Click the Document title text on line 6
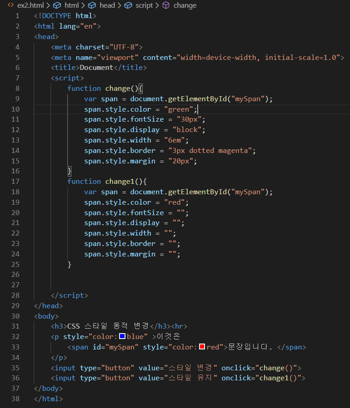Image resolution: width=350 pixels, height=408 pixels. click(x=97, y=68)
